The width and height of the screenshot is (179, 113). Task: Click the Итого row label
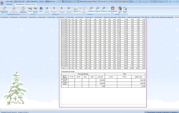click(64, 68)
